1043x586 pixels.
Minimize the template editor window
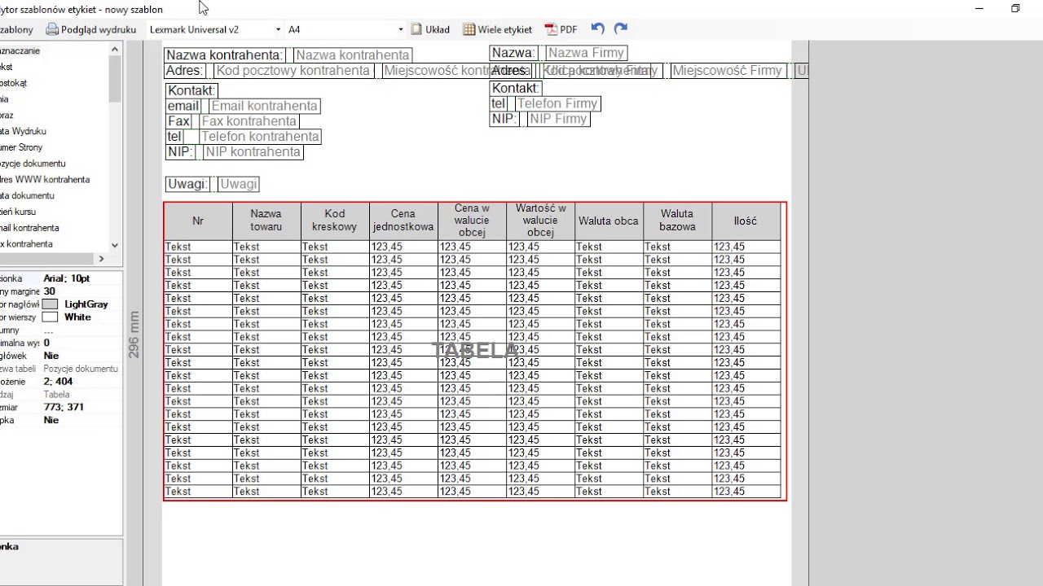pyautogui.click(x=979, y=9)
